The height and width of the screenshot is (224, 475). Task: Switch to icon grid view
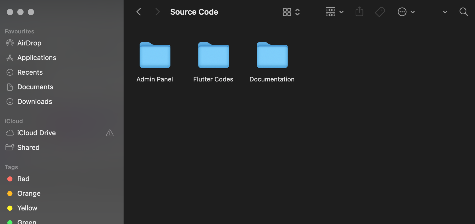pos(287,12)
